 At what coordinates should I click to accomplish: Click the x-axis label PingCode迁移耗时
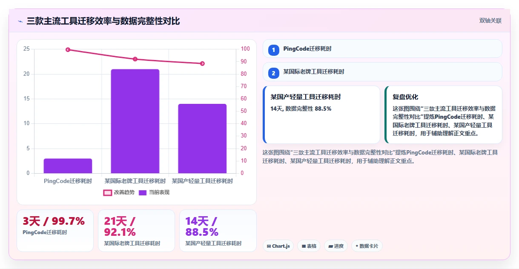point(68,181)
